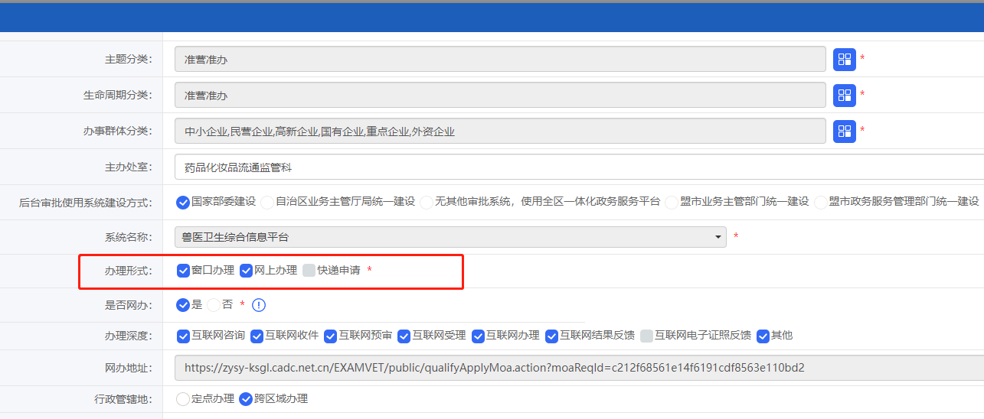Expand the 系统名称 dropdown
This screenshot has width=984, height=419.
[x=718, y=237]
